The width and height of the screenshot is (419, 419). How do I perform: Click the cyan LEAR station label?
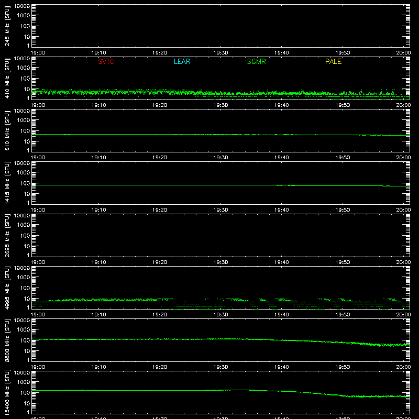(182, 61)
